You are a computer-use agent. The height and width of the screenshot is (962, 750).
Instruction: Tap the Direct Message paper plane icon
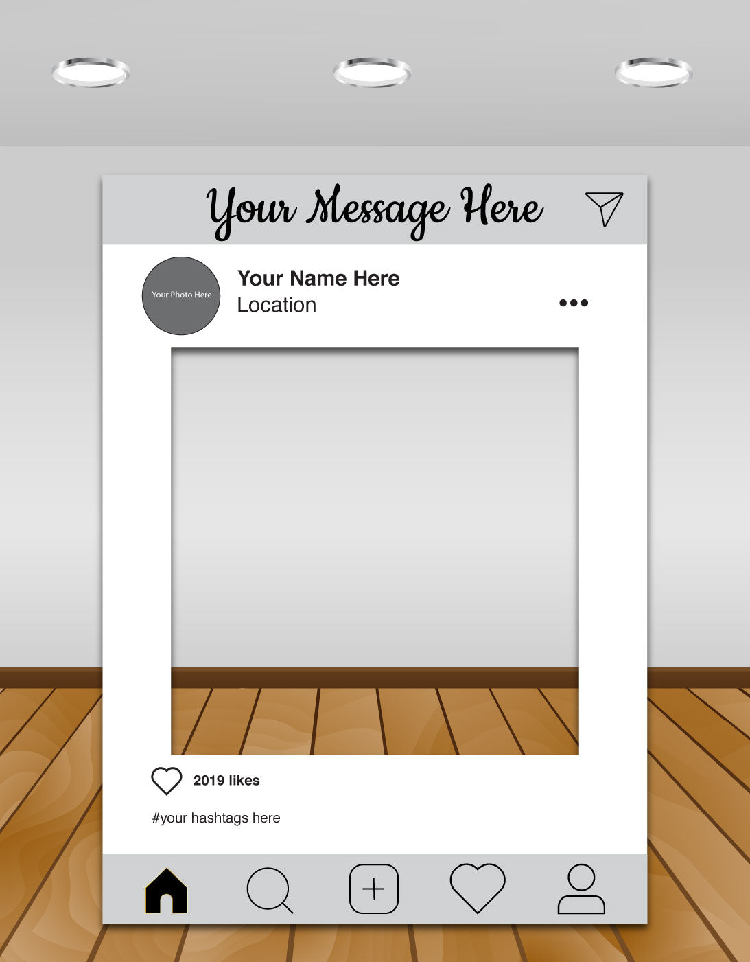pyautogui.click(x=605, y=209)
